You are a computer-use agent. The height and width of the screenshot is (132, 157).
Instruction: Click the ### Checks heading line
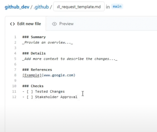point(33,86)
